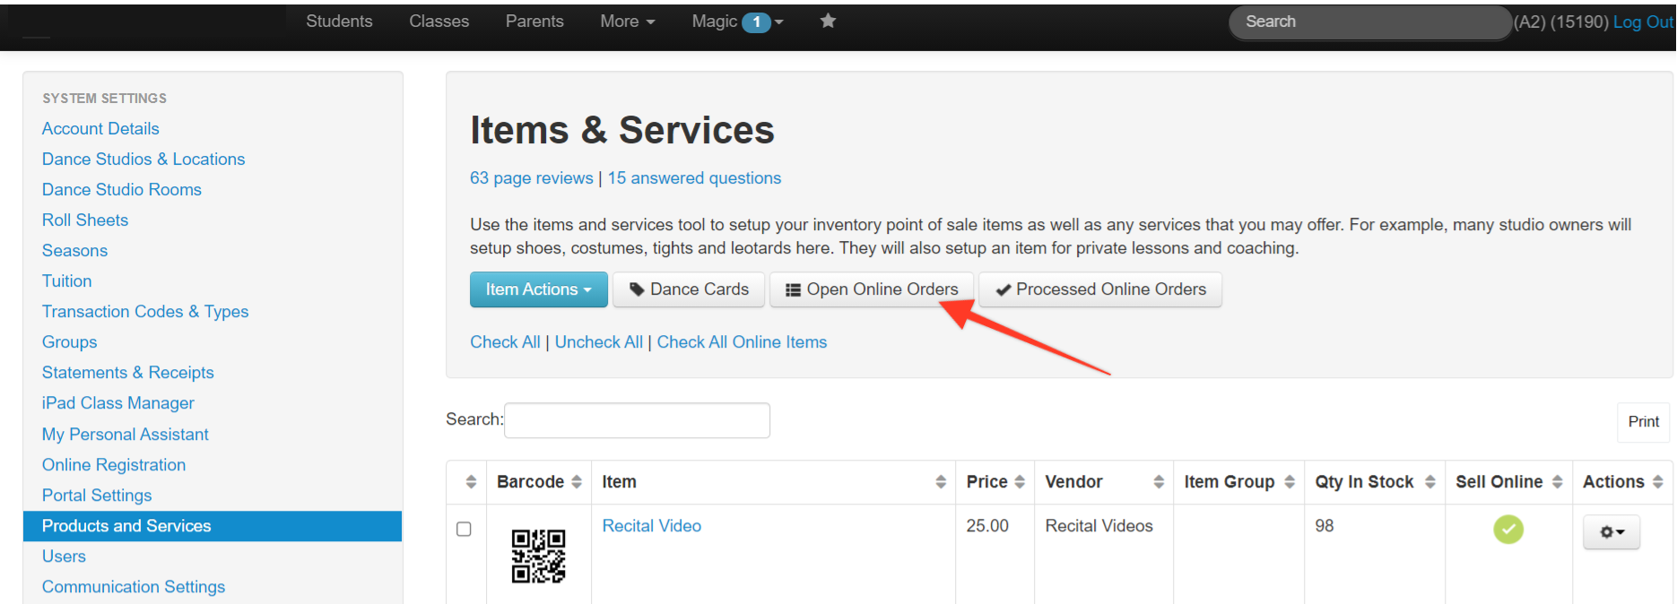Open Dance Studio Rooms in sidebar
The height and width of the screenshot is (604, 1677).
122,190
